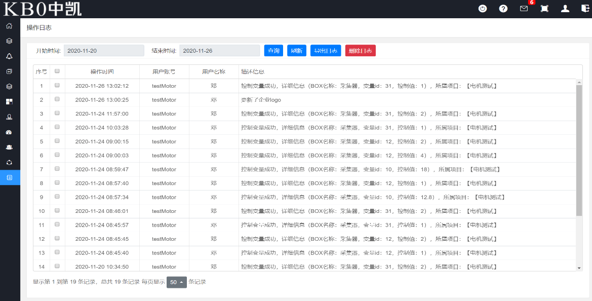The height and width of the screenshot is (301, 592).
Task: Click the logout exit icon
Action: coord(585,9)
